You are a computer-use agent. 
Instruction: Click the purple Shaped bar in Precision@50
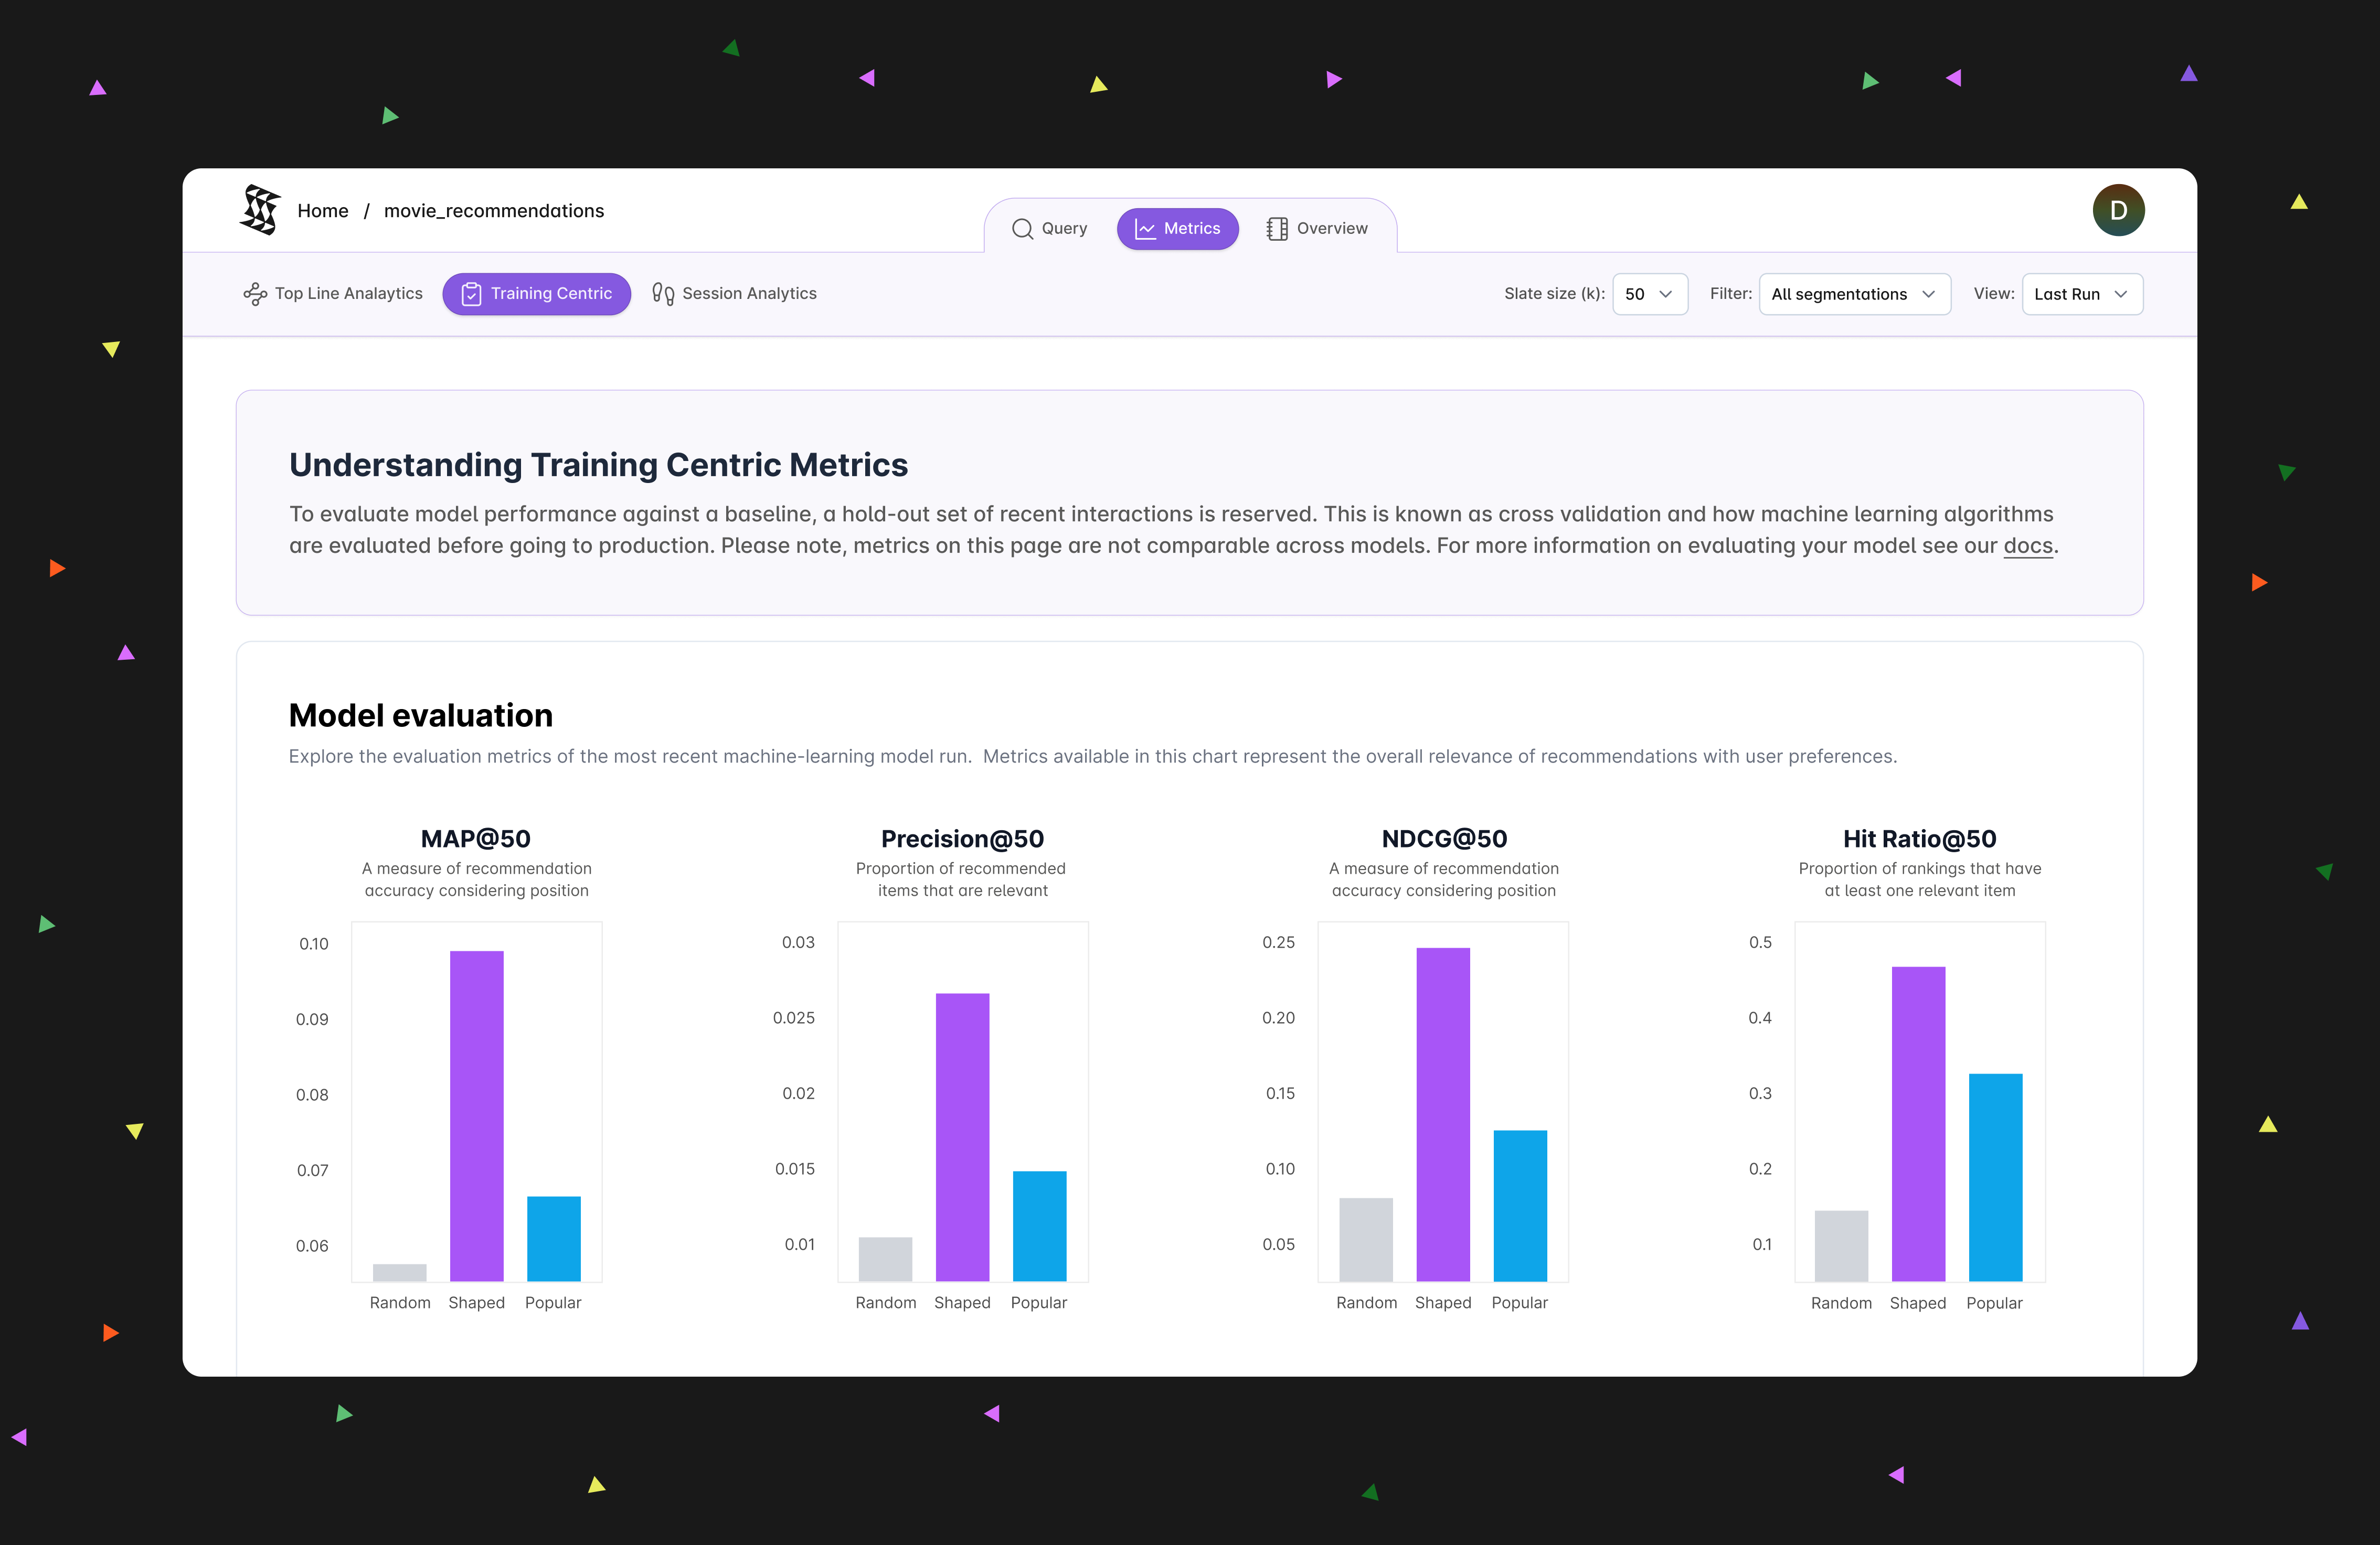[961, 1136]
